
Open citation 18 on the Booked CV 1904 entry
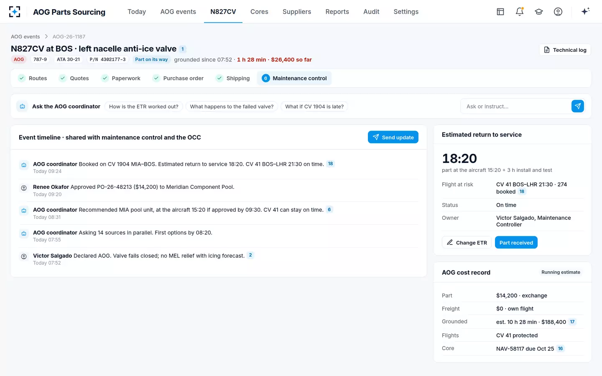click(330, 164)
